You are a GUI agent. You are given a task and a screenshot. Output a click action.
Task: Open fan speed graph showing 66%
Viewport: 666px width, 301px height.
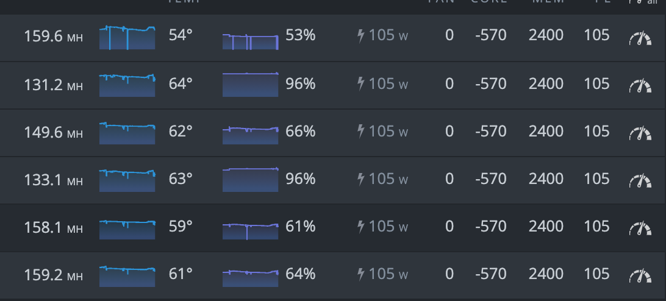(x=250, y=135)
